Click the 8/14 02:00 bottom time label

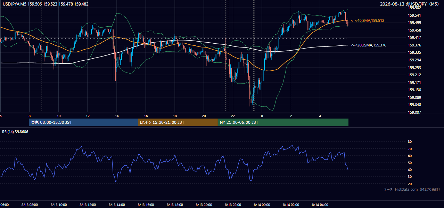tap(291, 205)
